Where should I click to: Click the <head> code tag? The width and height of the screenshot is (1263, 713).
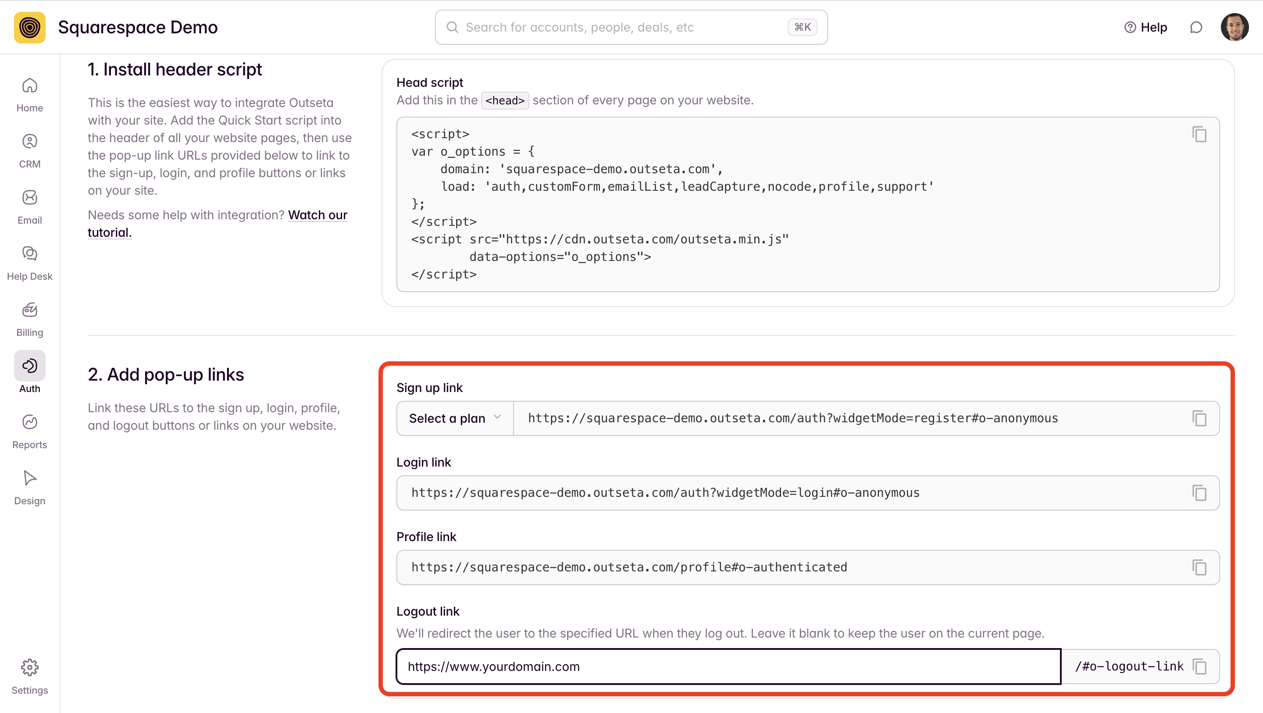point(505,100)
